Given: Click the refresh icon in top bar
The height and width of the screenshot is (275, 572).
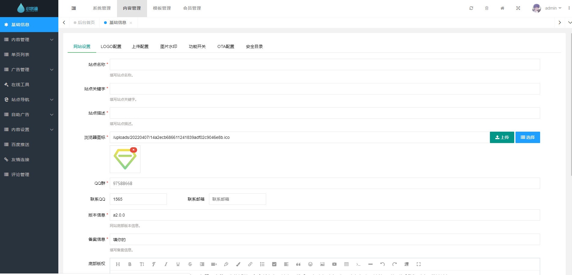Looking at the screenshot, I should [471, 8].
